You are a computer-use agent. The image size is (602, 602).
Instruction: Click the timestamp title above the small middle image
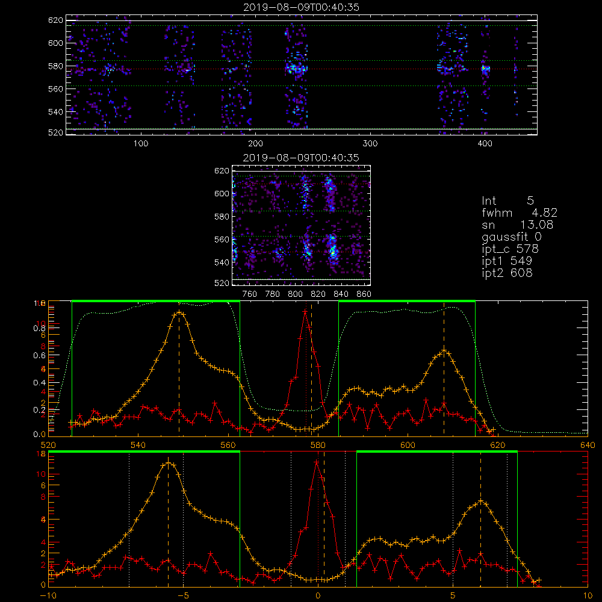coord(301,158)
